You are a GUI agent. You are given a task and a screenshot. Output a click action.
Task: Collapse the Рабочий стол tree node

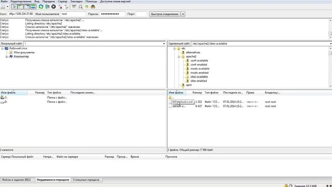click(x=2, y=48)
